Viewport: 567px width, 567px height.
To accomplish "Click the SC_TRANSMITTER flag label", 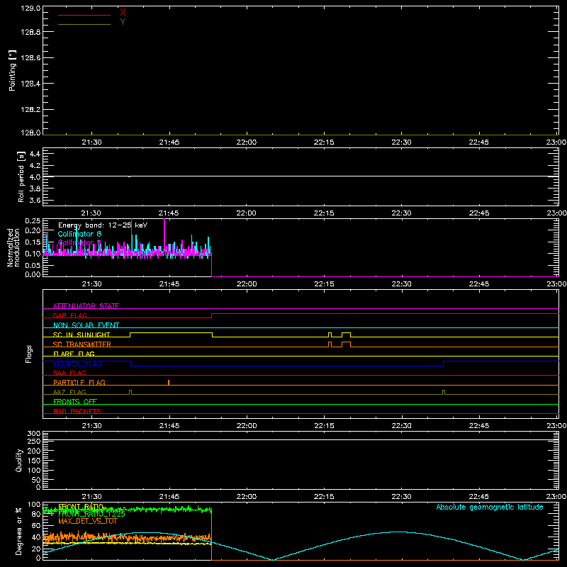I will click(82, 344).
